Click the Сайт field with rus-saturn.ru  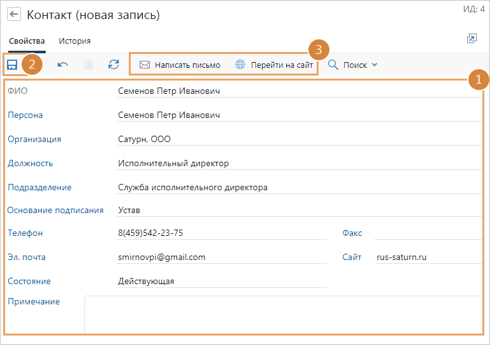point(428,257)
